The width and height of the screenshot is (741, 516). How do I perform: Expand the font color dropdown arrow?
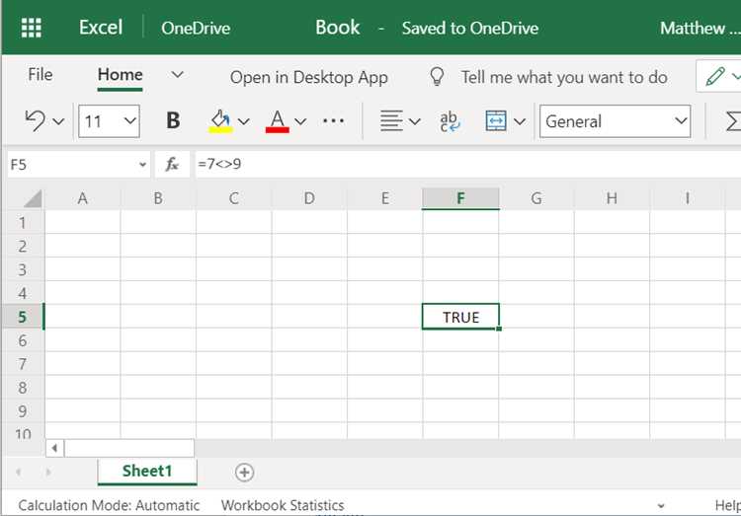[x=300, y=121]
